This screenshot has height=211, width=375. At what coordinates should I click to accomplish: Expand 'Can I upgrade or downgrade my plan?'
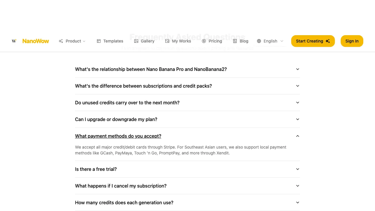point(187,119)
